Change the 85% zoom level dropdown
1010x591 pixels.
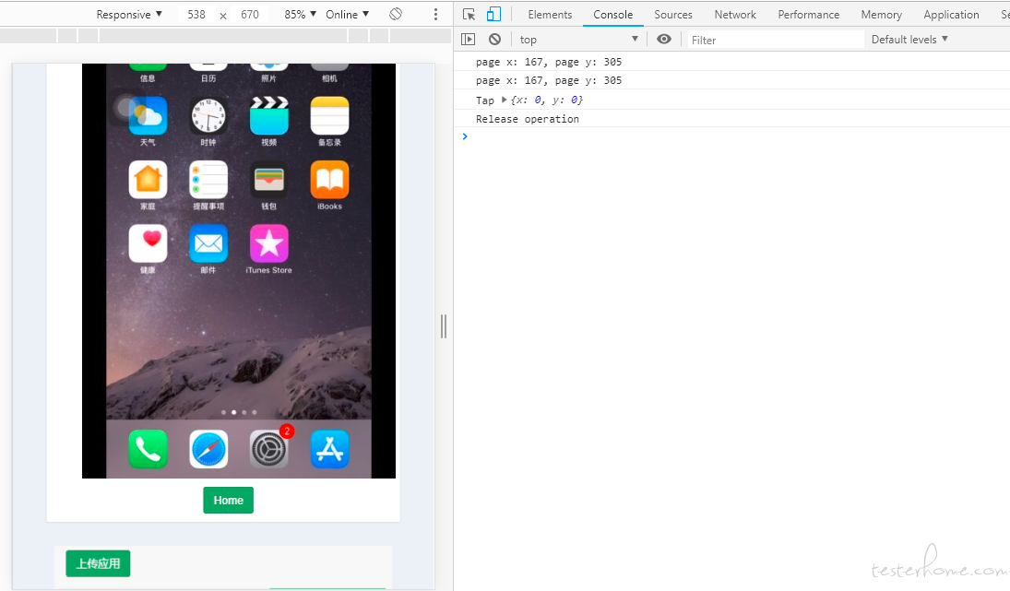coord(300,14)
